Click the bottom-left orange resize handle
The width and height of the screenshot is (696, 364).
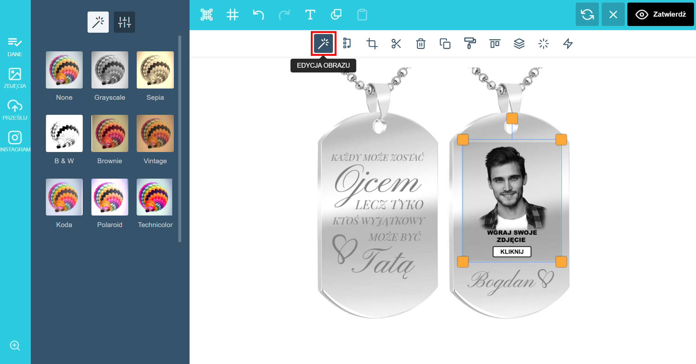(463, 262)
